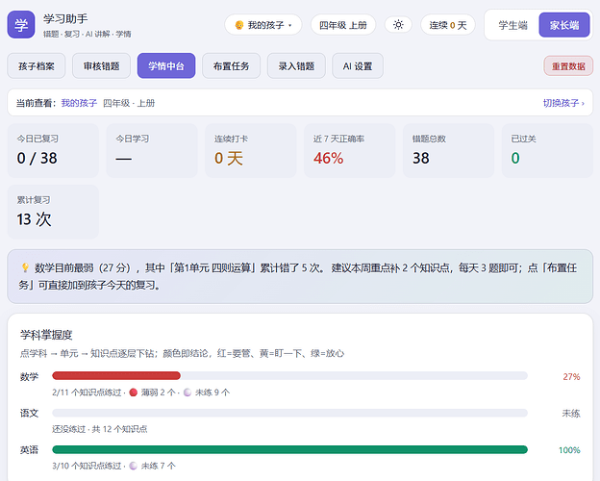Image resolution: width=600 pixels, height=481 pixels.
Task: Click the empty 语文 mastery progress bar
Action: (x=289, y=413)
